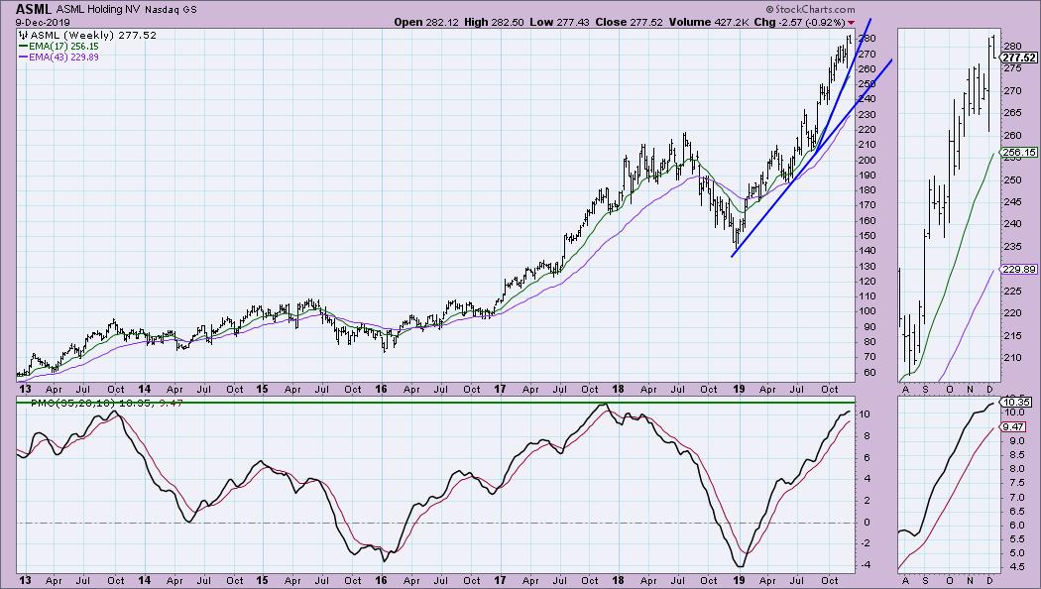
Task: Select the 9-Dec-2019 chart date
Action: click(x=43, y=22)
